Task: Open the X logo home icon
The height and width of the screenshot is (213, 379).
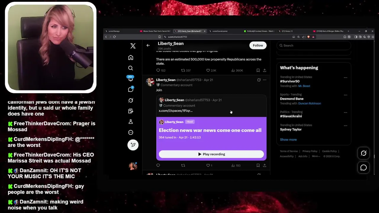Action: 133,46
